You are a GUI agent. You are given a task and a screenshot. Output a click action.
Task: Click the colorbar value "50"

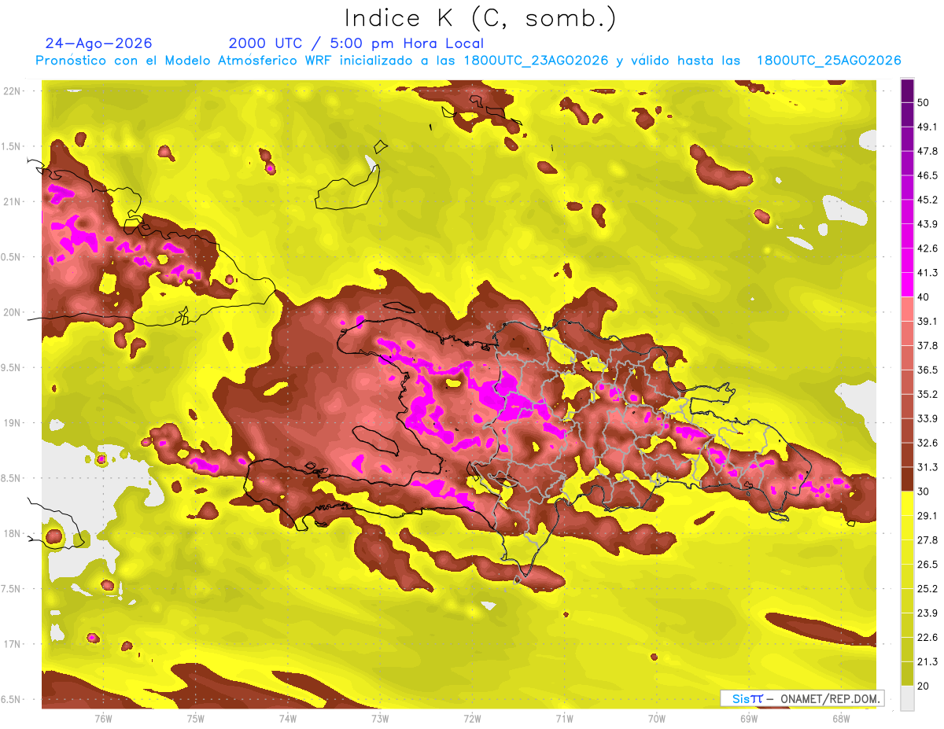click(x=924, y=102)
